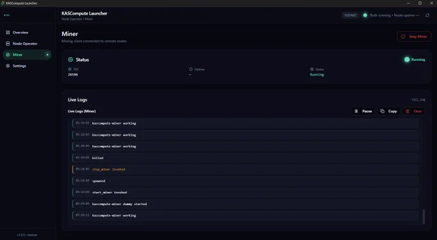Clear the live logs

point(414,111)
